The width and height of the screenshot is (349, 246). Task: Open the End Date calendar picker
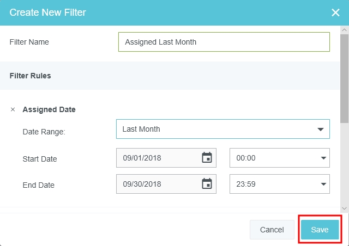(207, 184)
